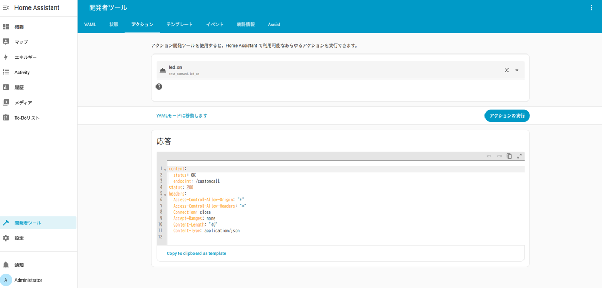Expand response editor to fullscreen

coord(519,156)
